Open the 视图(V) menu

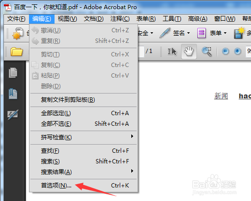click(x=67, y=19)
